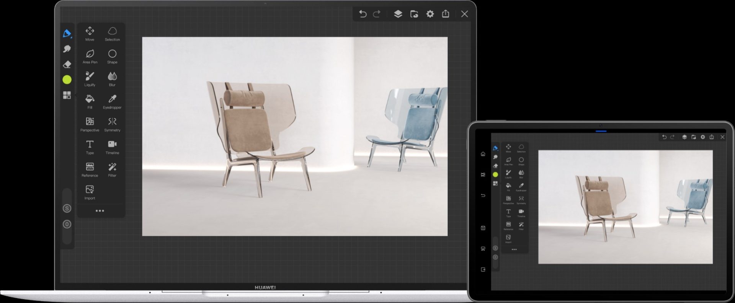Pick the Eyedropper tool in the laptop toolbox
735x303 pixels.
[112, 101]
